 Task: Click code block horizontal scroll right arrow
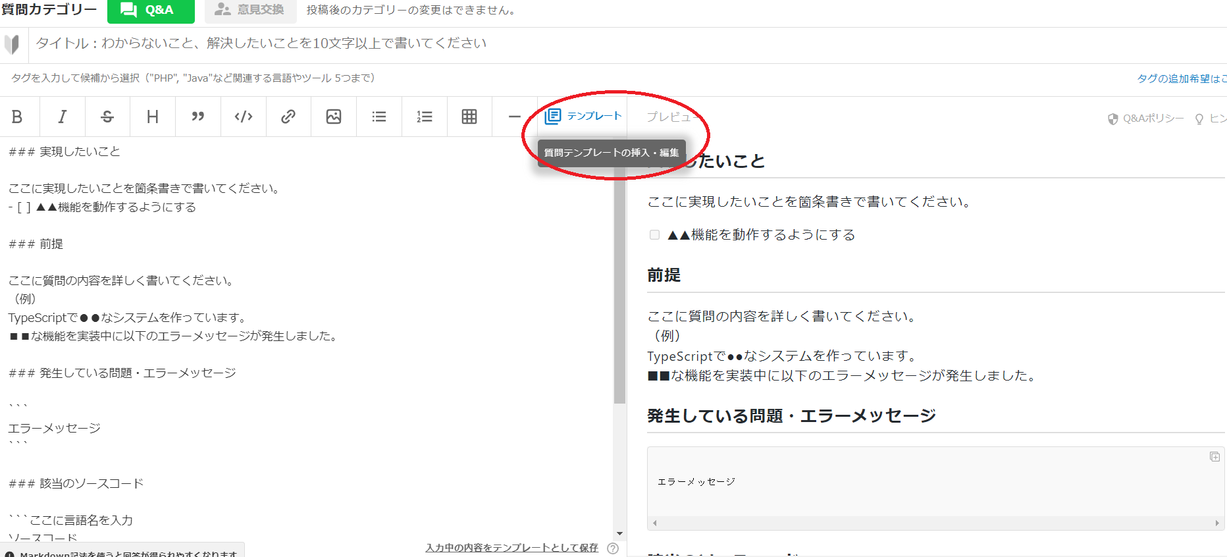click(x=1217, y=523)
